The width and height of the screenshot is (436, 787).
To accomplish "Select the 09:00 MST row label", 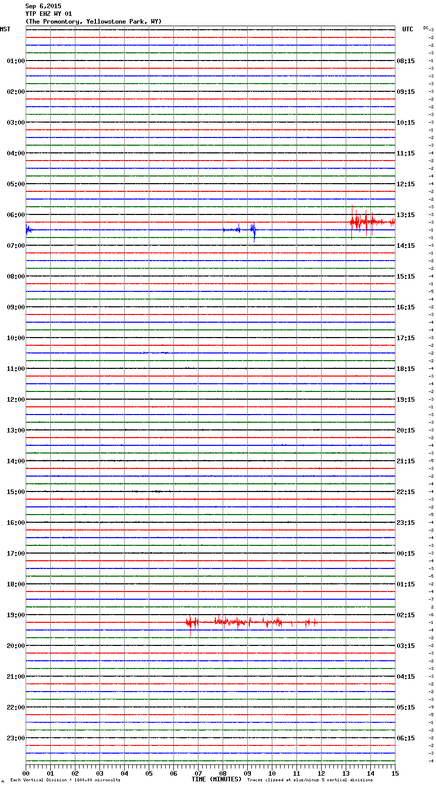I will (x=15, y=307).
